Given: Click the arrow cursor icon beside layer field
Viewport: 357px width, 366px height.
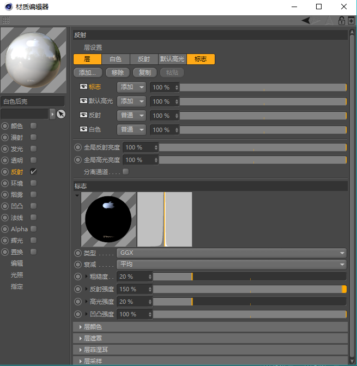Looking at the screenshot, I should 61,114.
